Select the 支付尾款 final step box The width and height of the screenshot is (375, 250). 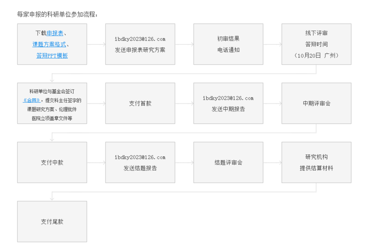coord(52,221)
